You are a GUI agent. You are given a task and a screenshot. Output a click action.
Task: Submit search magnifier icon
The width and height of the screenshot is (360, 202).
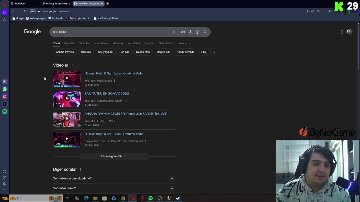(x=205, y=32)
